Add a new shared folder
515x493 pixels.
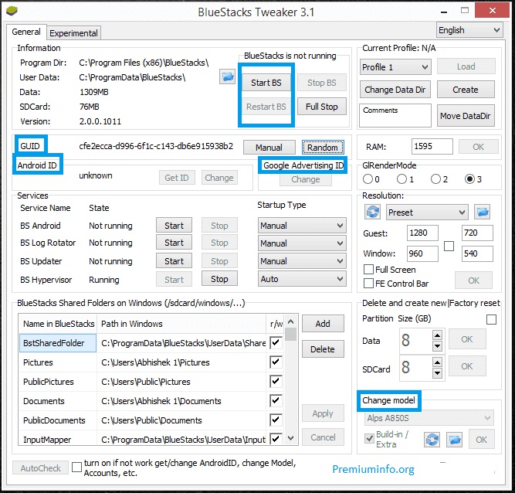pyautogui.click(x=323, y=324)
